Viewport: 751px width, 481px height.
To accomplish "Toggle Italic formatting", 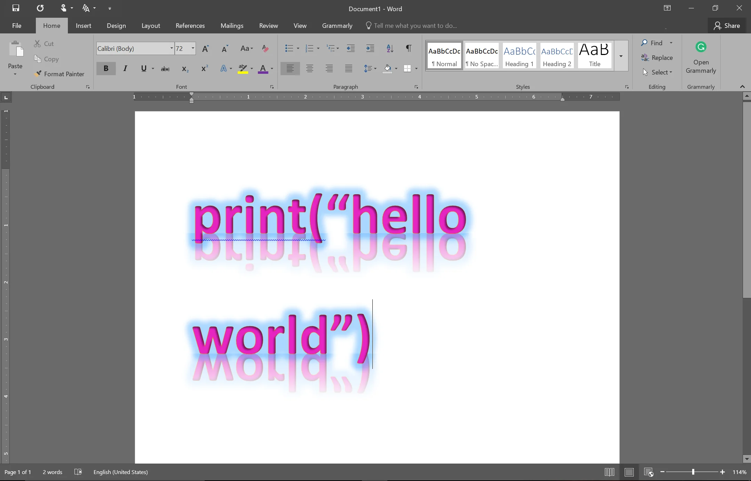I will coord(125,69).
